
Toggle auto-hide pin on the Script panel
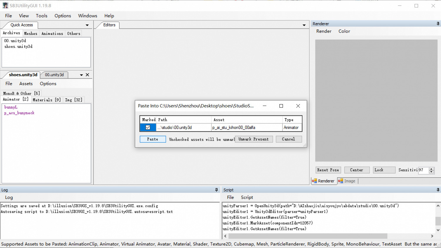click(438, 190)
